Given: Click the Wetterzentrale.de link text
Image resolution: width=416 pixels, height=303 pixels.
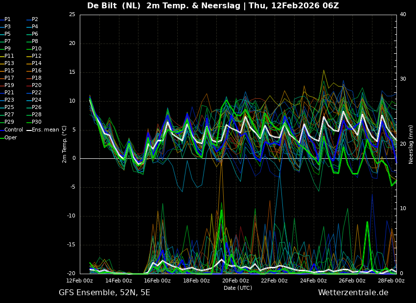Looking at the screenshot, I should tap(353, 293).
